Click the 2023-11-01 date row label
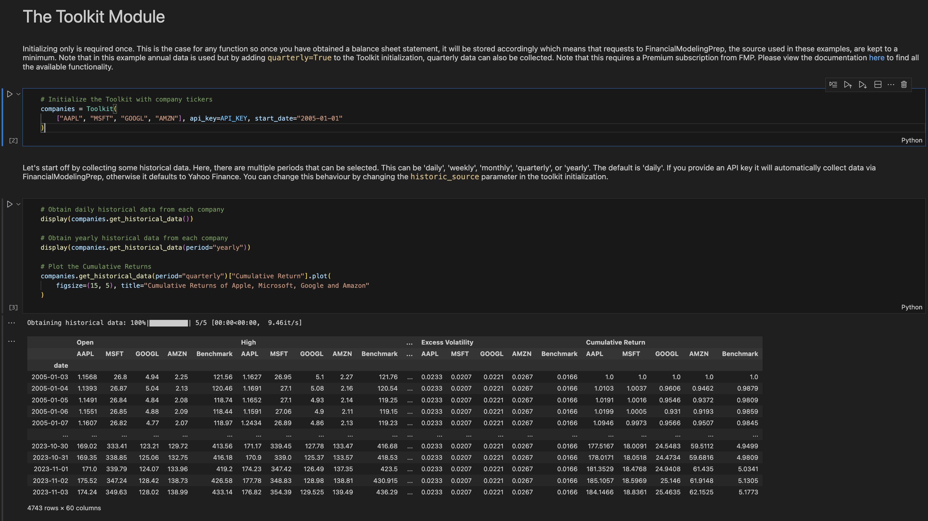928x521 pixels. pos(51,469)
